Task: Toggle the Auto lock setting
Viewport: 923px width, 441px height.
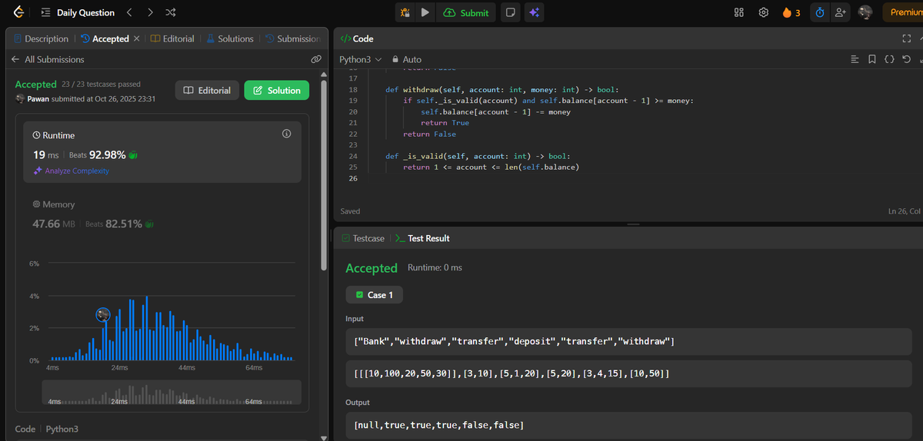Action: pyautogui.click(x=407, y=59)
